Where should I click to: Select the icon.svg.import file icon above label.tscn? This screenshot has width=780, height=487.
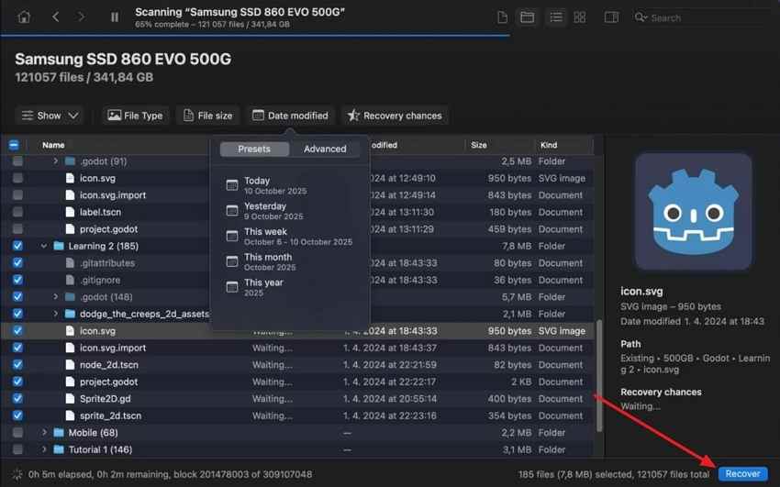coord(70,195)
